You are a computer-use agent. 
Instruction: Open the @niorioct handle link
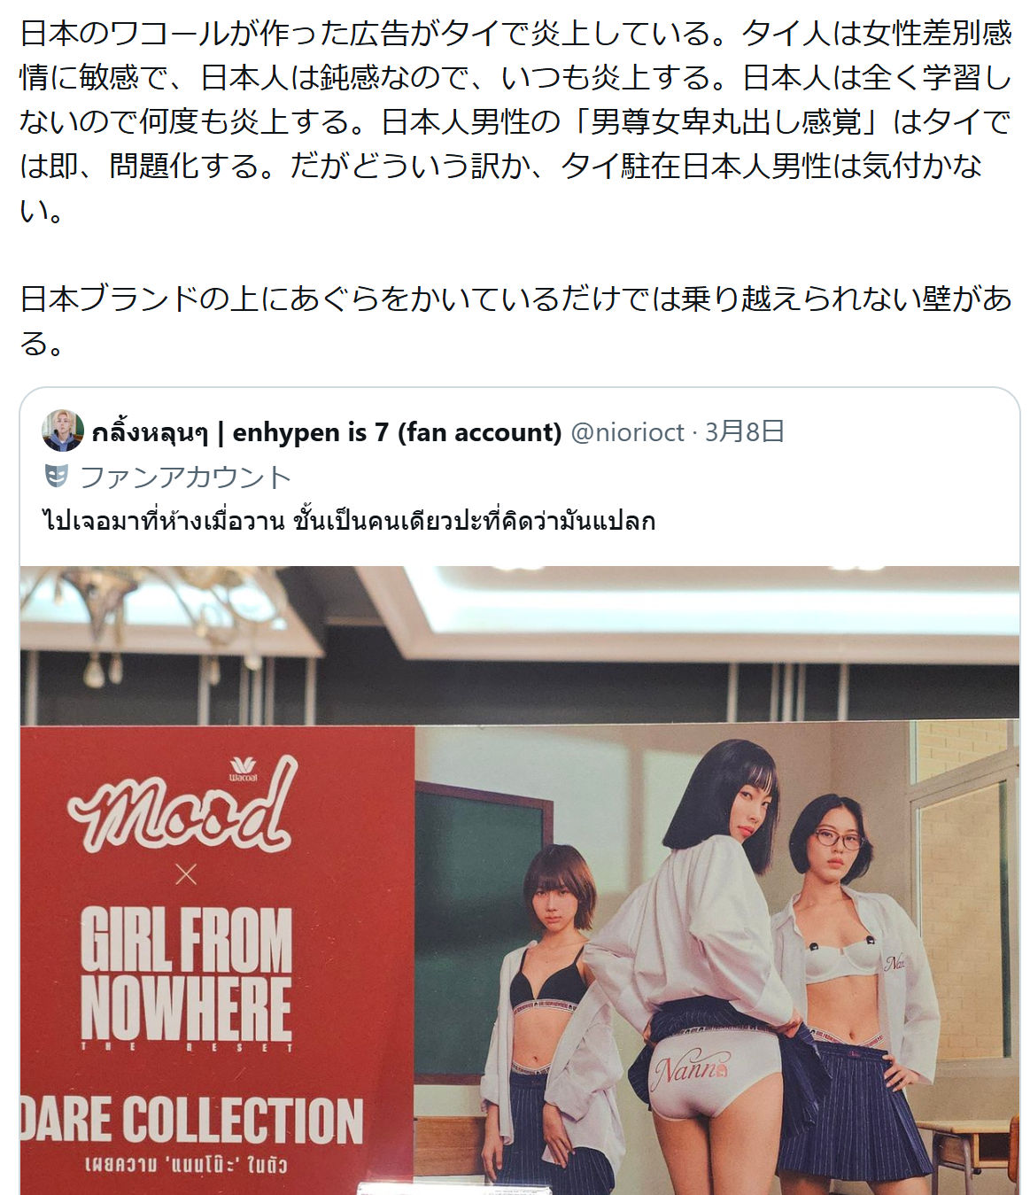click(x=628, y=432)
